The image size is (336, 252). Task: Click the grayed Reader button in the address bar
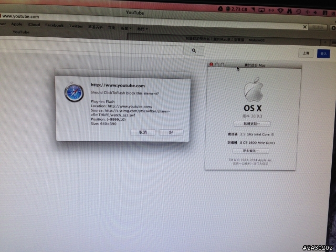[x=318, y=27]
